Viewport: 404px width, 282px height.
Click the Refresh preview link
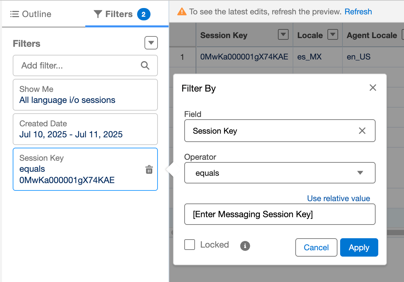pos(358,12)
